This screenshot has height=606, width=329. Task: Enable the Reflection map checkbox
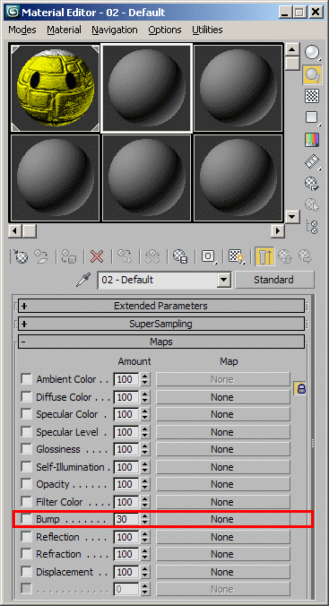[26, 537]
